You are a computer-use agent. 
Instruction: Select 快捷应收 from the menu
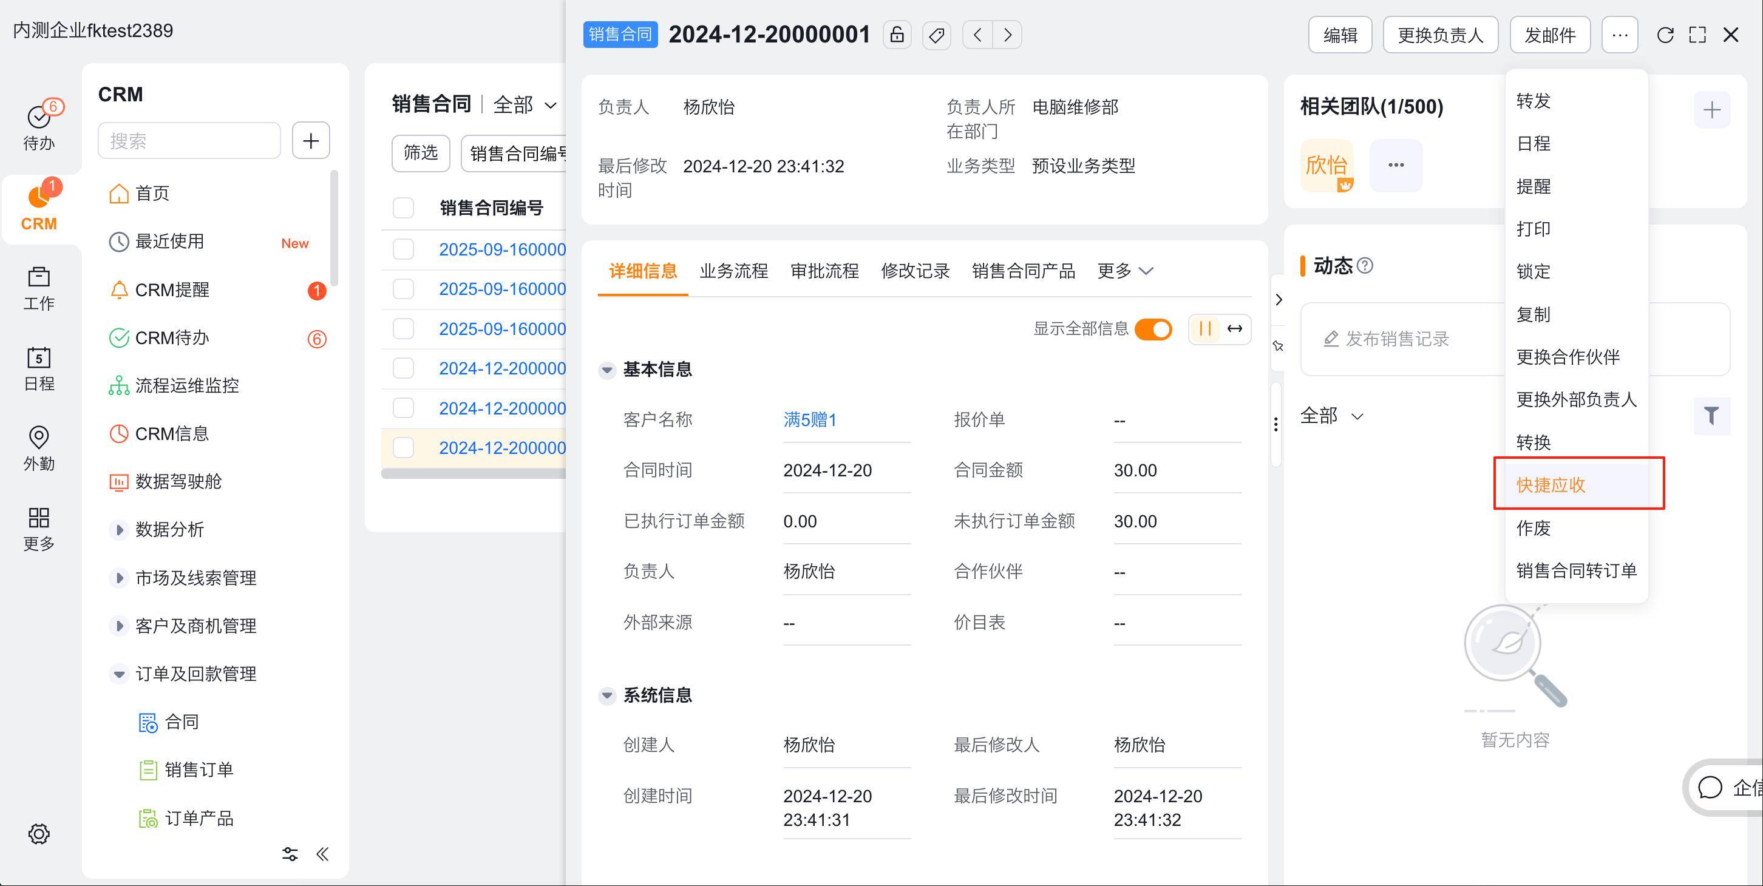coord(1551,485)
